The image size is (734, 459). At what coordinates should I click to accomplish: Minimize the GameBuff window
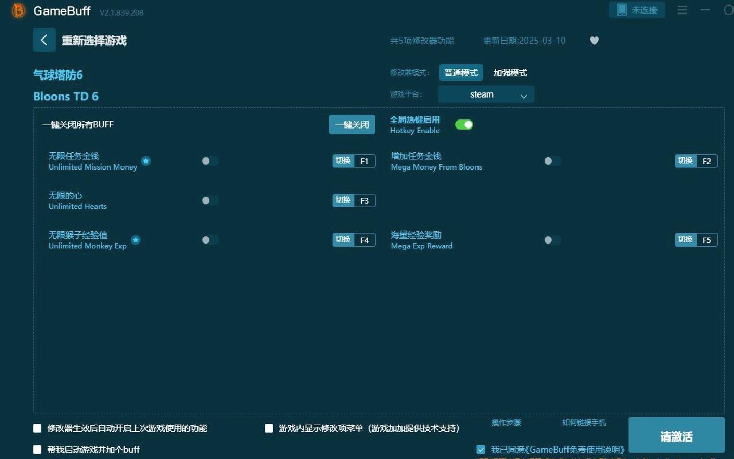705,10
